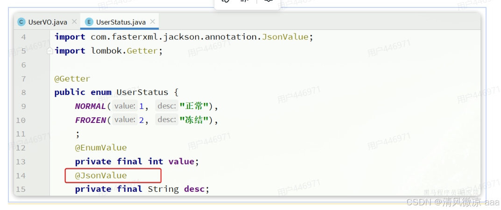Image resolution: width=501 pixels, height=210 pixels.
Task: Click the value: hint on the NORMAL line
Action: [x=125, y=106]
